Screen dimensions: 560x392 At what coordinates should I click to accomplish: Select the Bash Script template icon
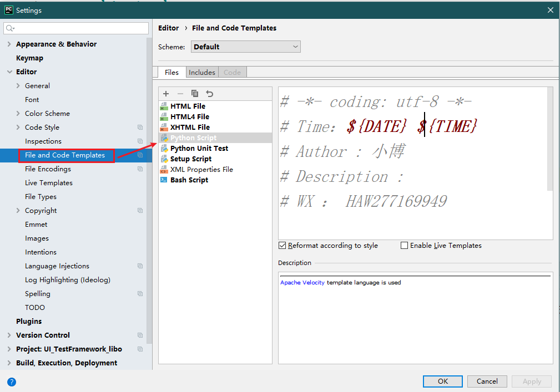[x=164, y=180]
